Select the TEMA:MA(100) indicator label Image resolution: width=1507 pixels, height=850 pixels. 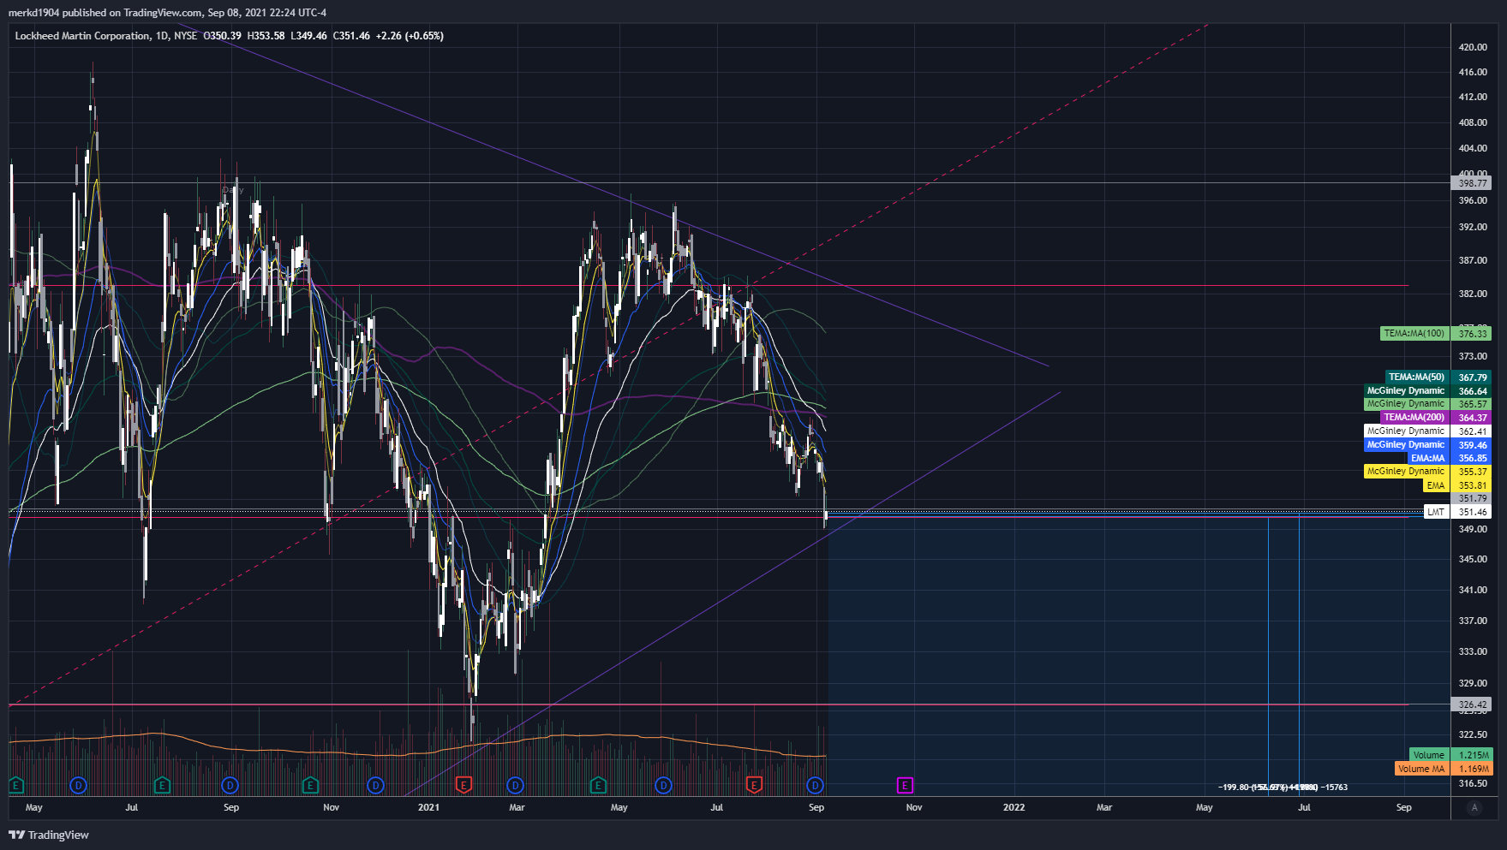pos(1414,334)
